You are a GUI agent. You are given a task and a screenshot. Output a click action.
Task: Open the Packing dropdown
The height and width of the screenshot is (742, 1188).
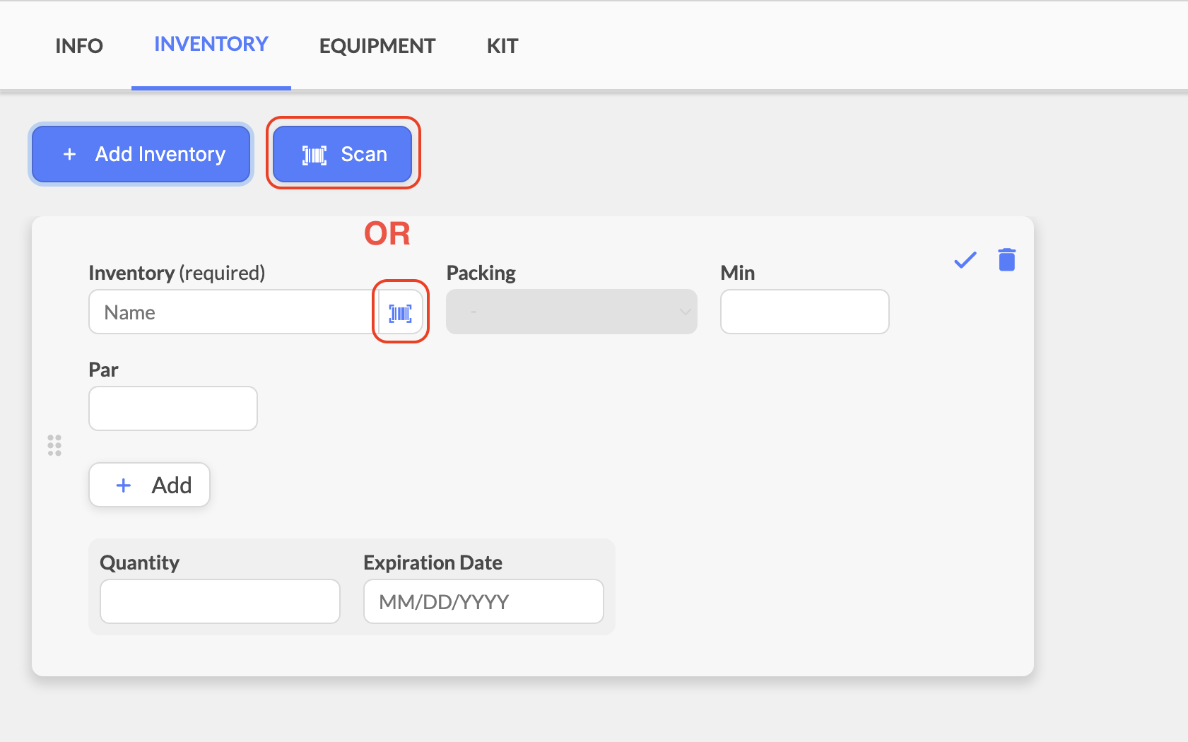click(572, 312)
